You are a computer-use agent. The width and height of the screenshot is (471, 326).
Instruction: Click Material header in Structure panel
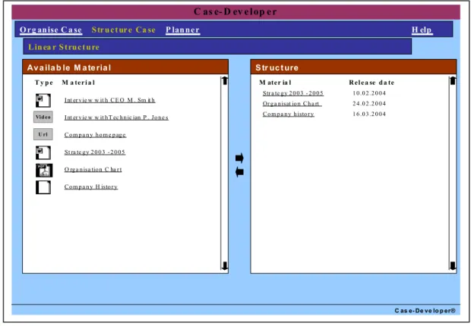click(x=275, y=83)
